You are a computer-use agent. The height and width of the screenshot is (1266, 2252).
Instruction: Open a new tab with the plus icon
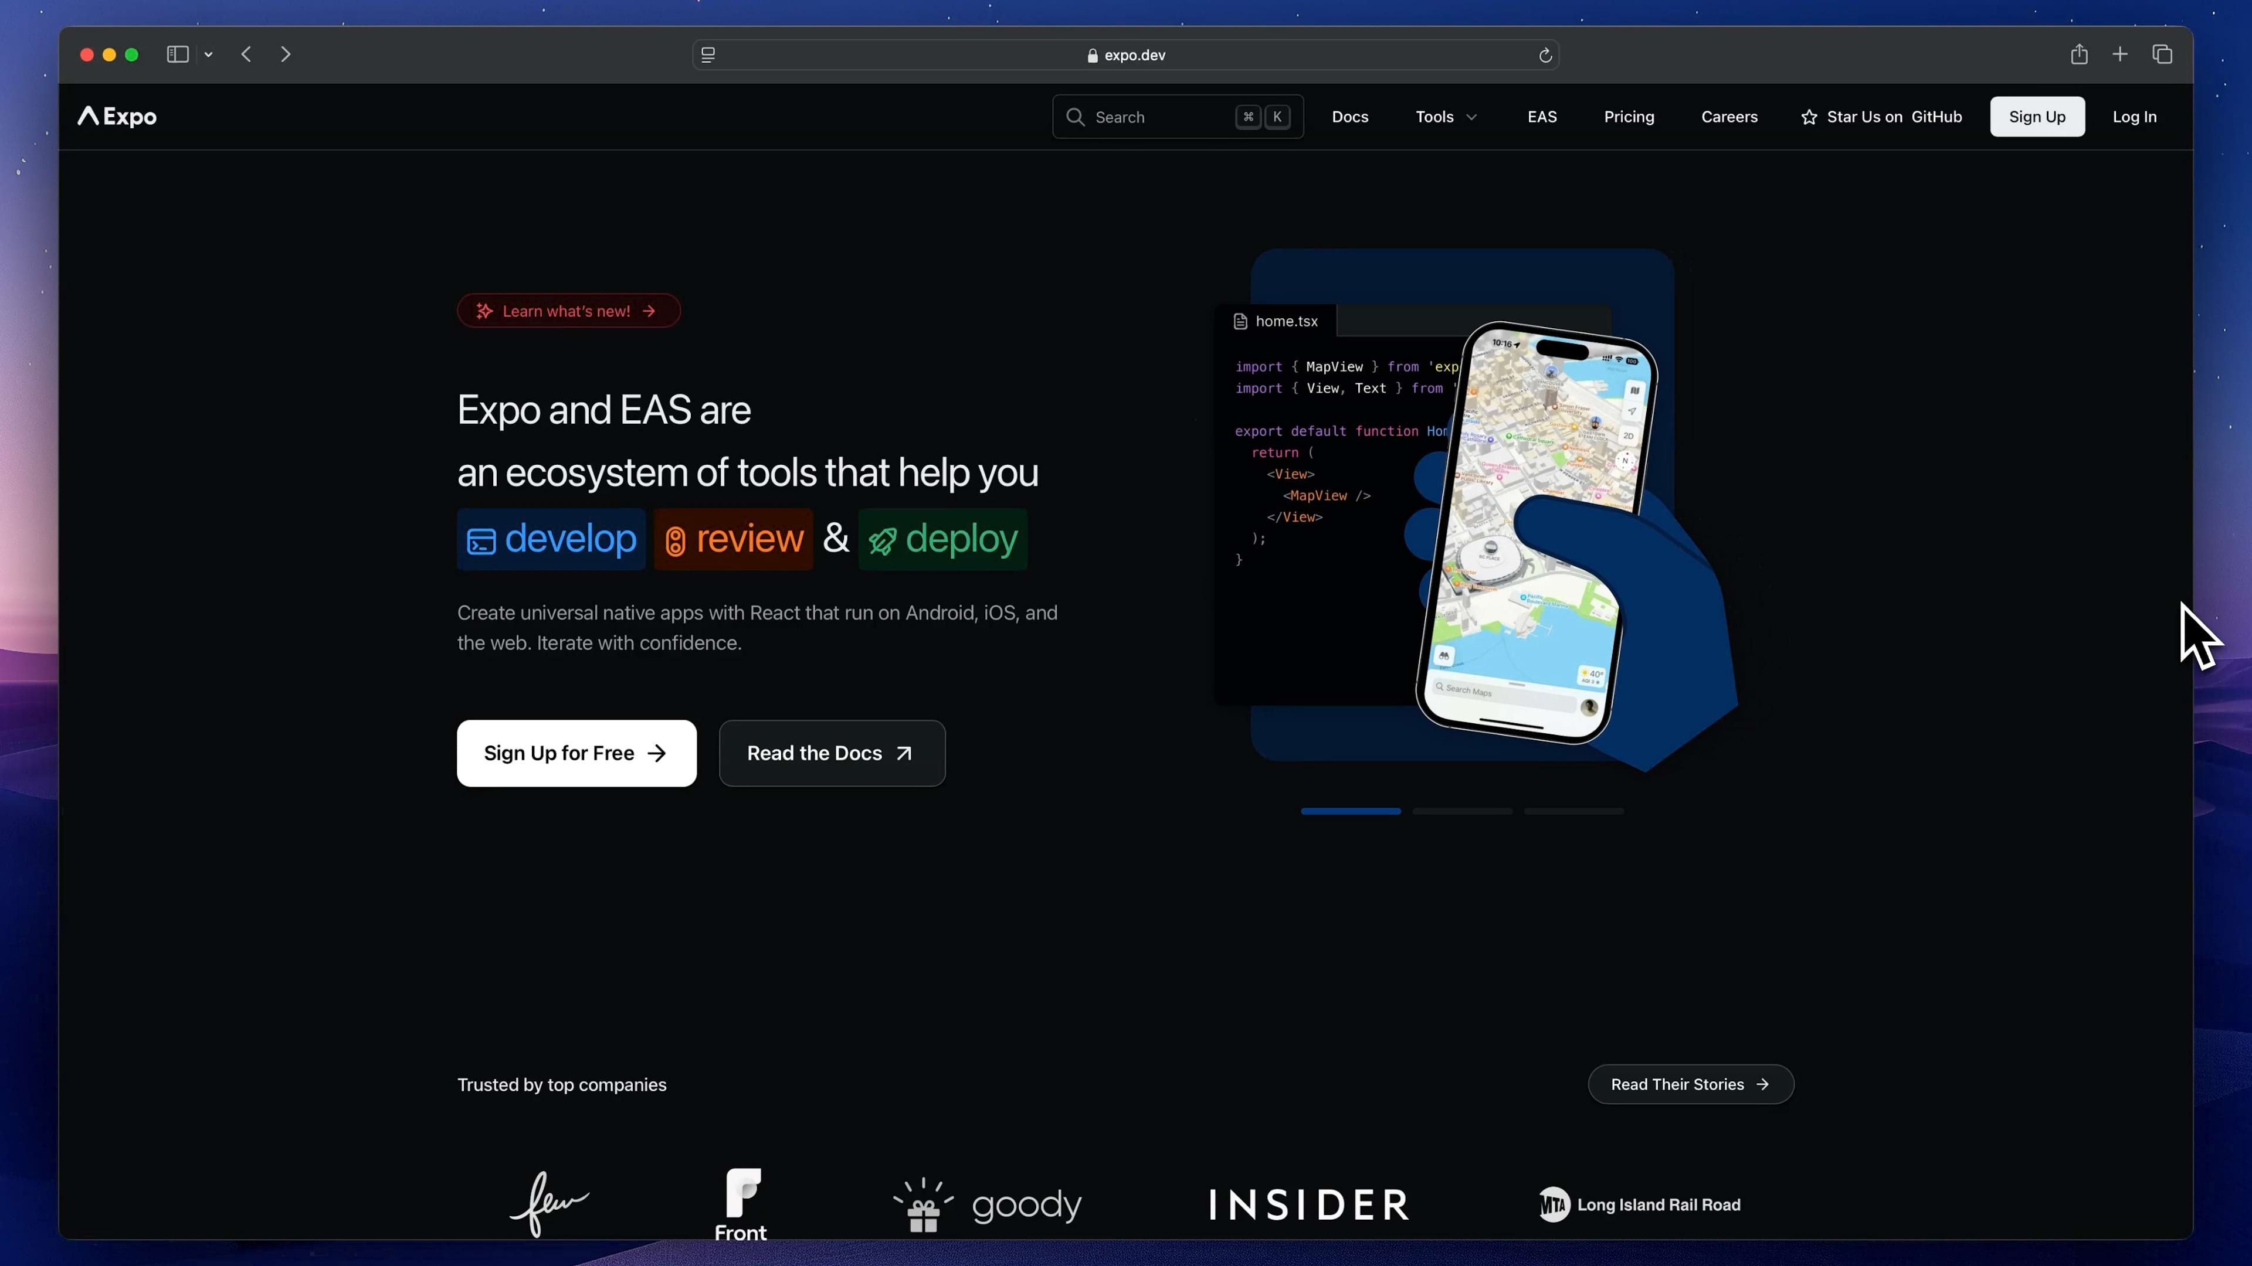point(2120,54)
